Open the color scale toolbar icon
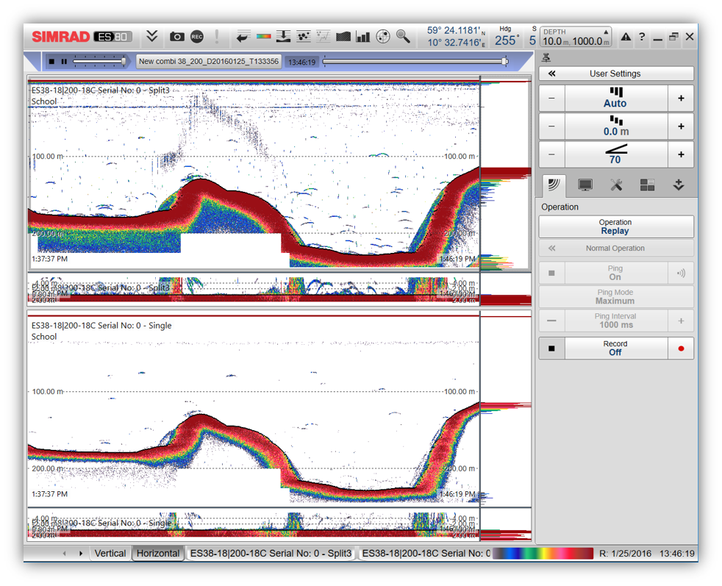The width and height of the screenshot is (722, 586). (263, 36)
